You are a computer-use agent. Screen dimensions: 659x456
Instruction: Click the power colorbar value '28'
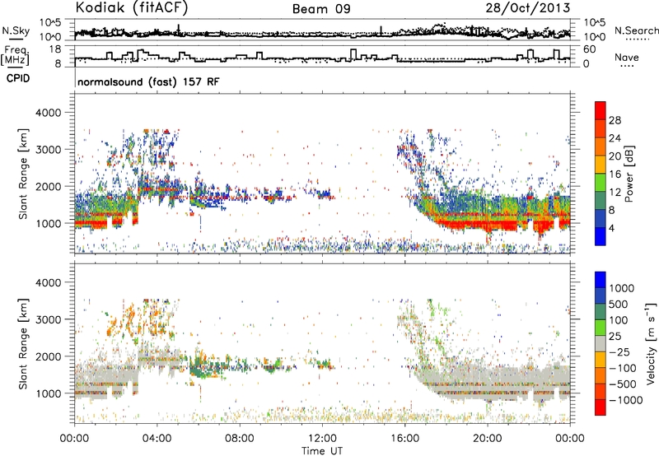[x=615, y=120]
